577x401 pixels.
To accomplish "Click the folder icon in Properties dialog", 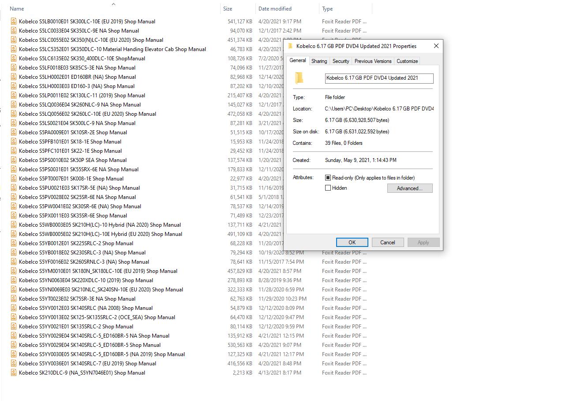I will click(299, 78).
